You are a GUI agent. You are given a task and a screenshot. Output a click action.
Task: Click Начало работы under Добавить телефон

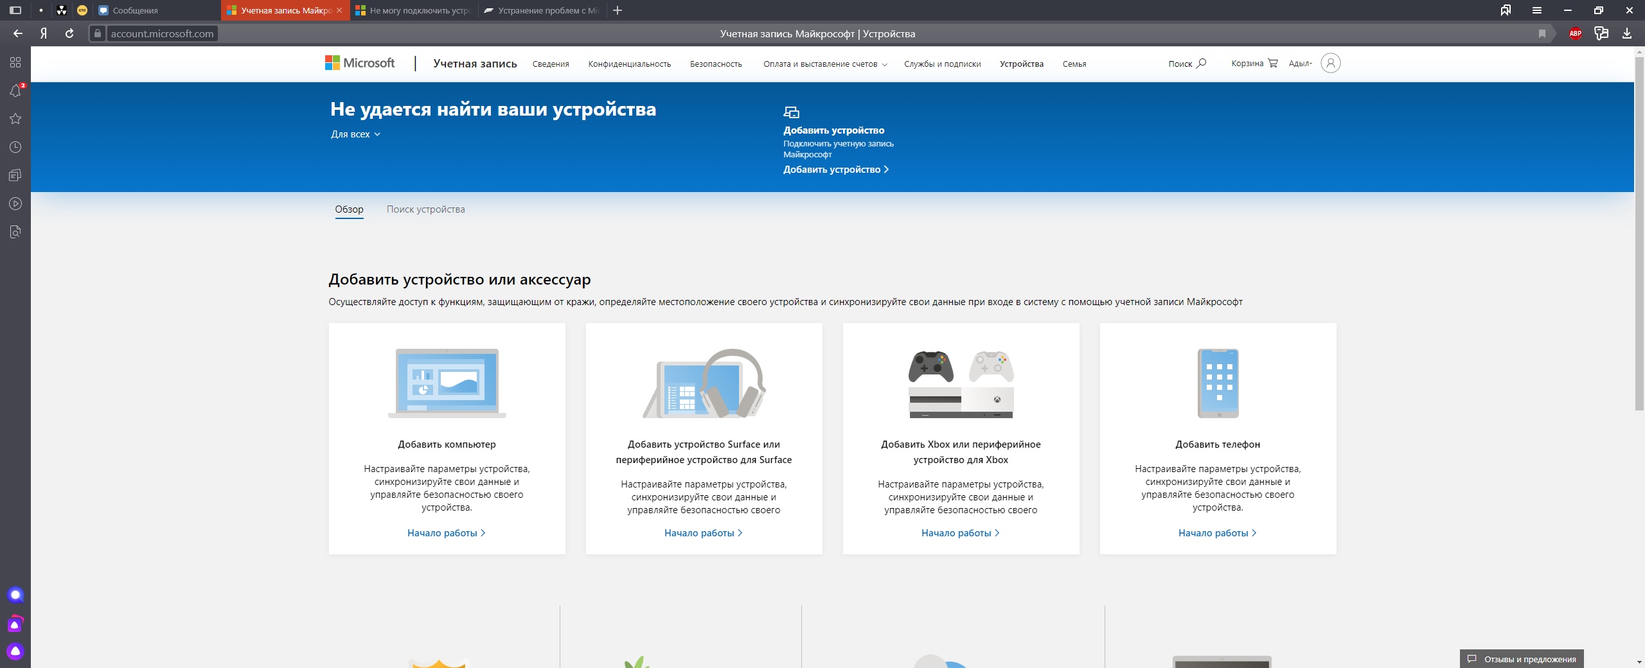(1218, 533)
